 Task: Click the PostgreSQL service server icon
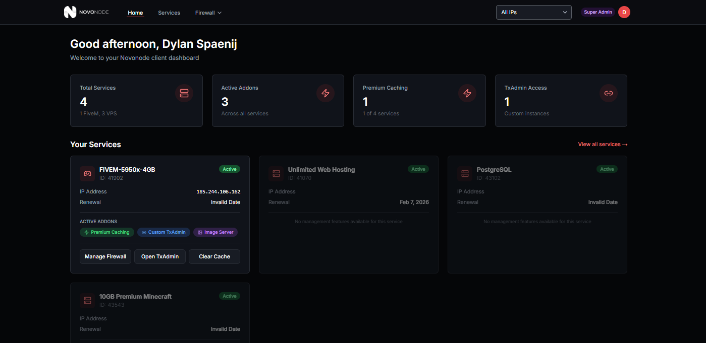pyautogui.click(x=465, y=173)
